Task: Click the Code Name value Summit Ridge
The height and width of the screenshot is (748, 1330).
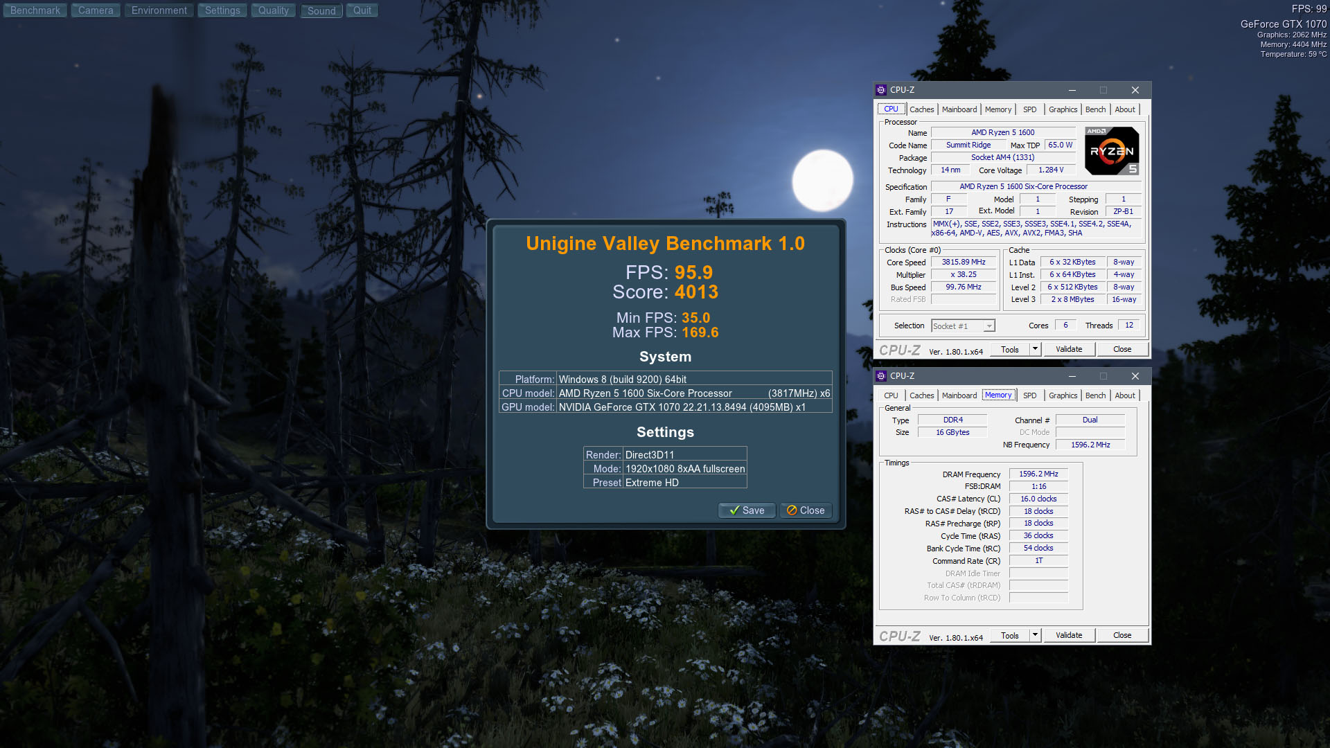Action: [x=968, y=145]
